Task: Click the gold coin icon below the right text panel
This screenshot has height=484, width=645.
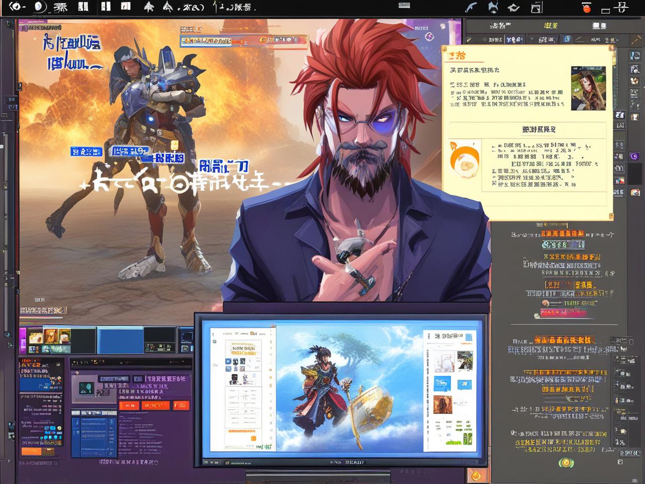Action: click(565, 462)
